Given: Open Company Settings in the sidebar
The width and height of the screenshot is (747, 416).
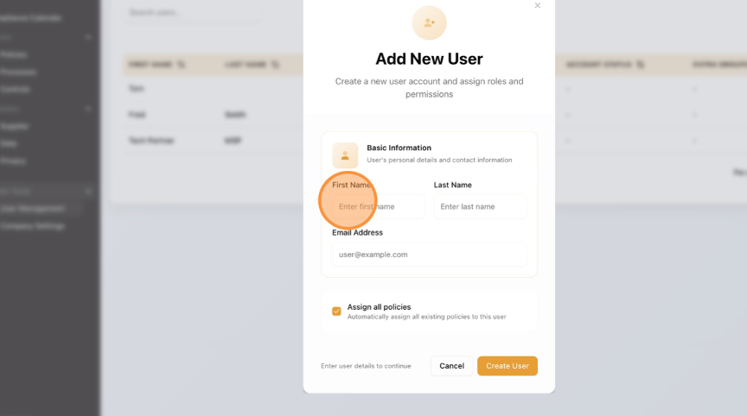Looking at the screenshot, I should (x=33, y=226).
